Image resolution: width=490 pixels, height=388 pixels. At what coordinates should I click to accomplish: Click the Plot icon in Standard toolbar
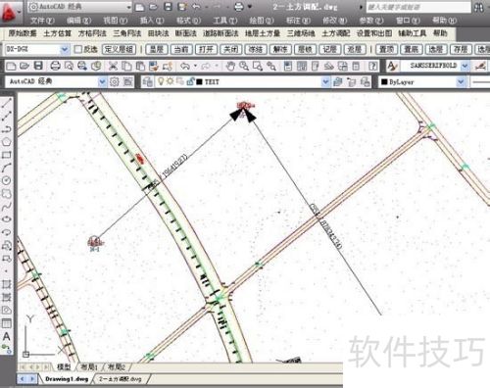coord(55,67)
